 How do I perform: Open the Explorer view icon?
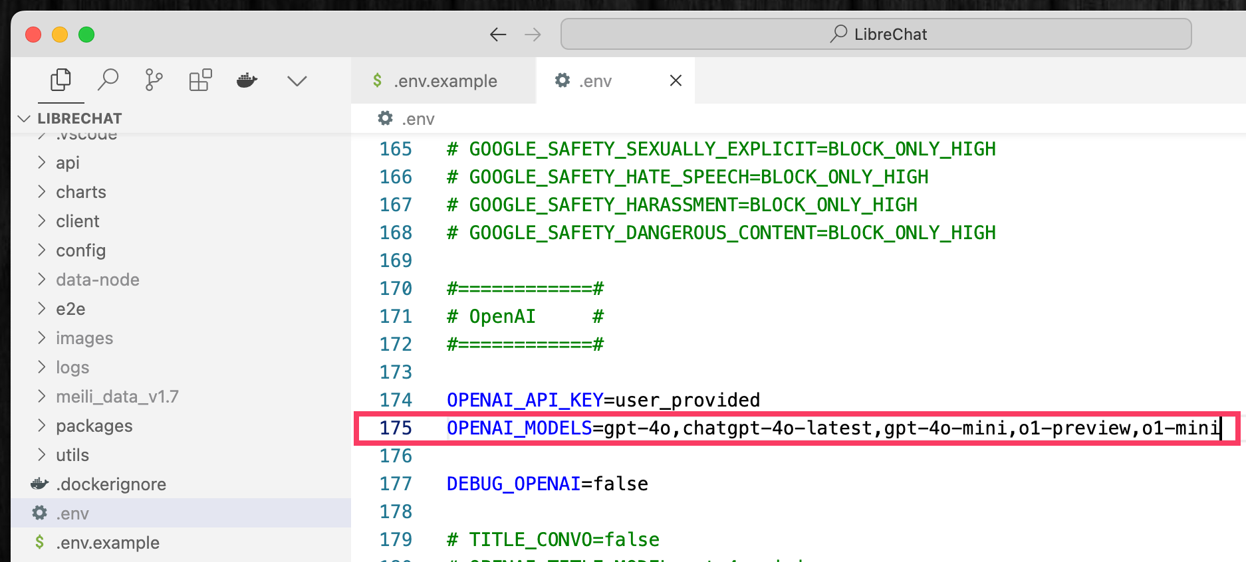pyautogui.click(x=61, y=80)
